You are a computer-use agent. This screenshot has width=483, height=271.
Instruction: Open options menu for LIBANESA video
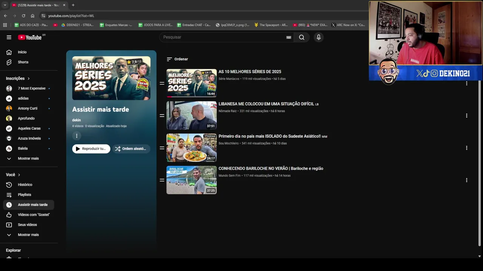pos(466,116)
